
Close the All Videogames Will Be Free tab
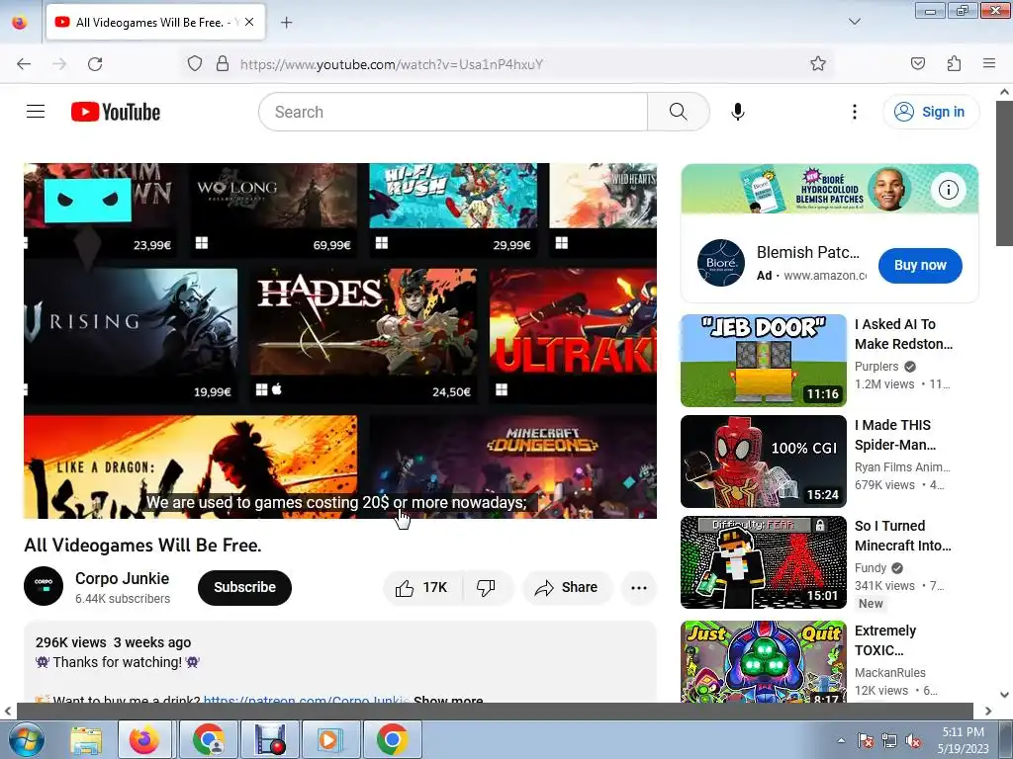(x=249, y=22)
